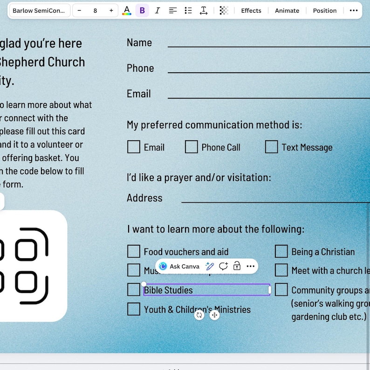Select the Text Message checkbox shape

pyautogui.click(x=271, y=147)
